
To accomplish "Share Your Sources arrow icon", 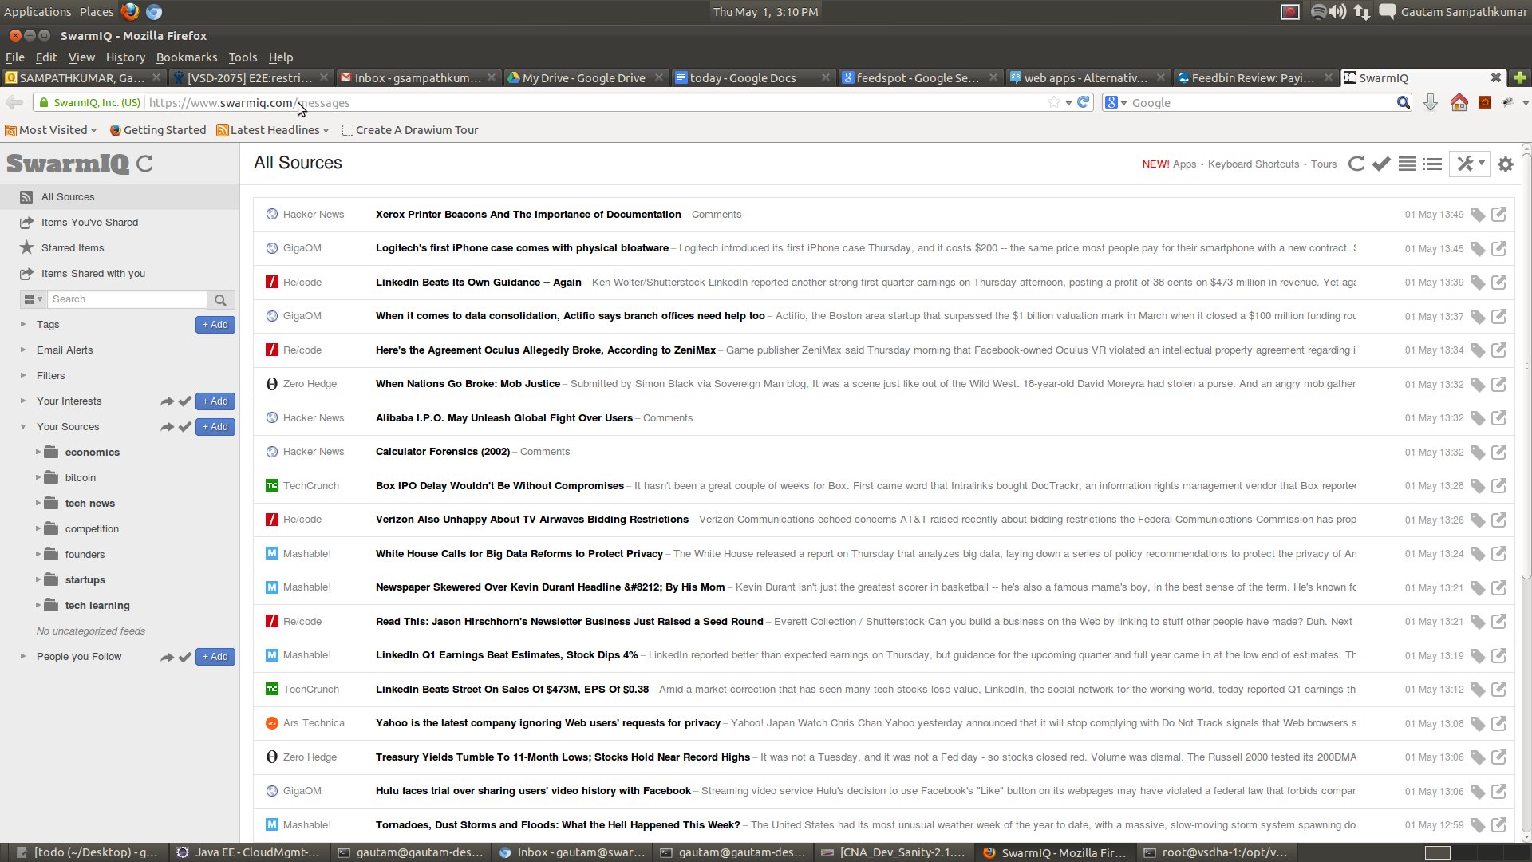I will (x=167, y=427).
